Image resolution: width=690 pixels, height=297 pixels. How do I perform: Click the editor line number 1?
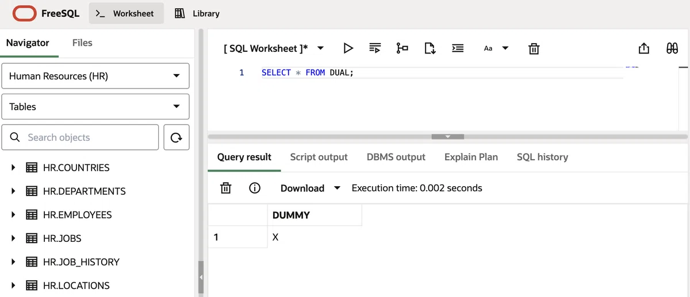click(241, 73)
